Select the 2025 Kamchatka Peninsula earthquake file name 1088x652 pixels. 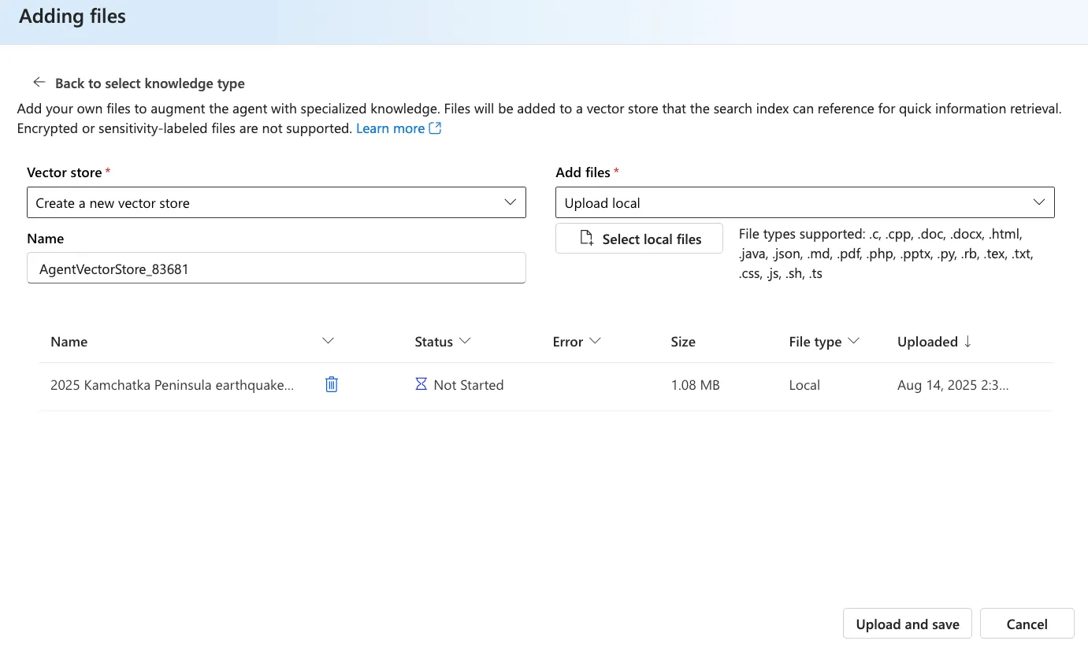click(172, 385)
